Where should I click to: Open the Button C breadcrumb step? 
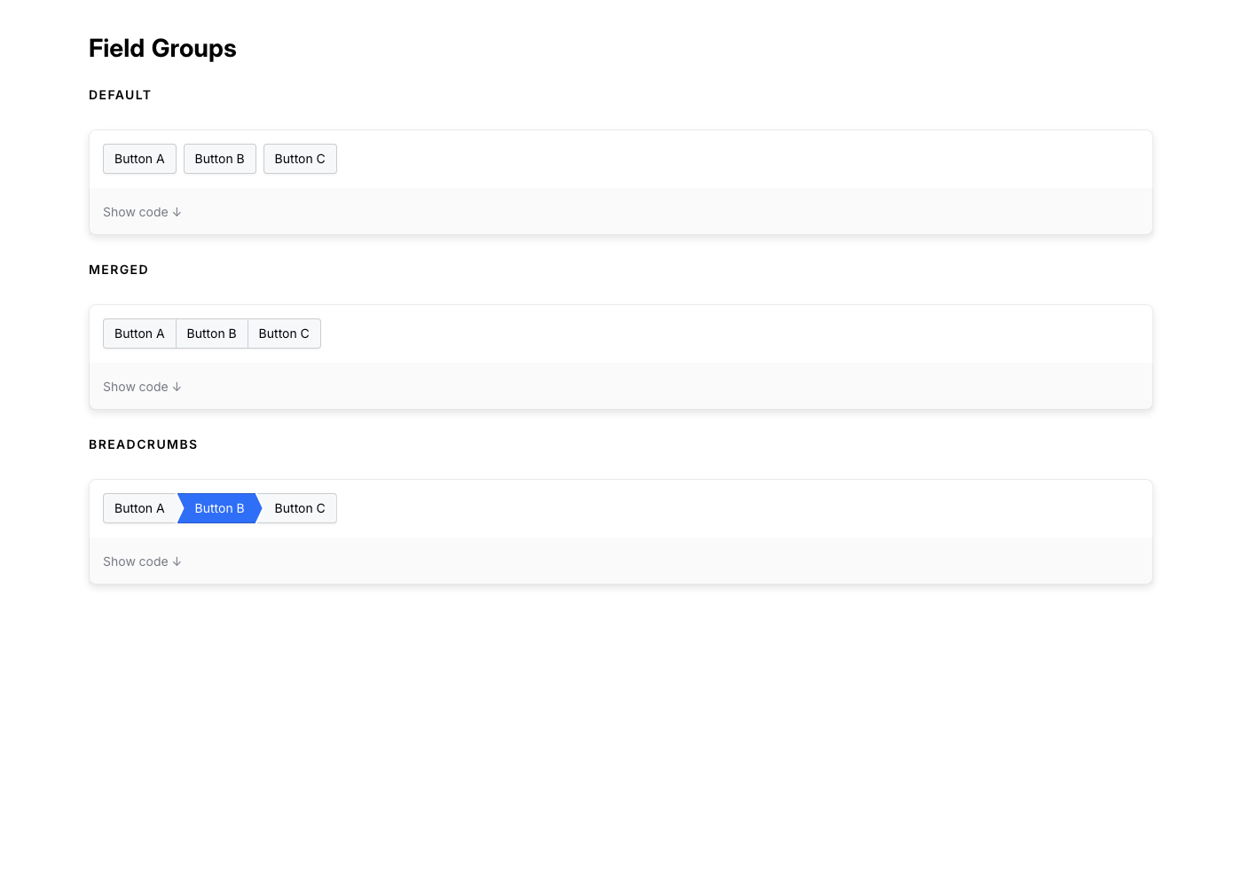300,508
